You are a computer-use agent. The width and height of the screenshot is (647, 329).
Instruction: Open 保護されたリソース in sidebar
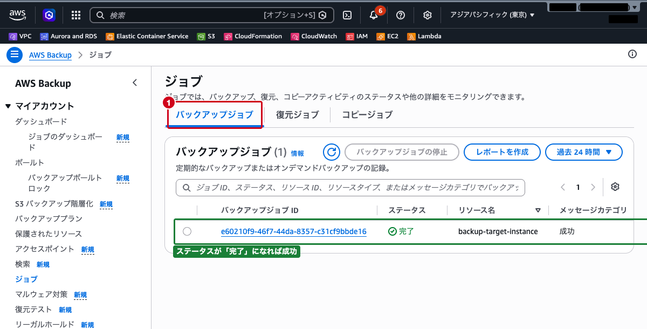(x=49, y=234)
